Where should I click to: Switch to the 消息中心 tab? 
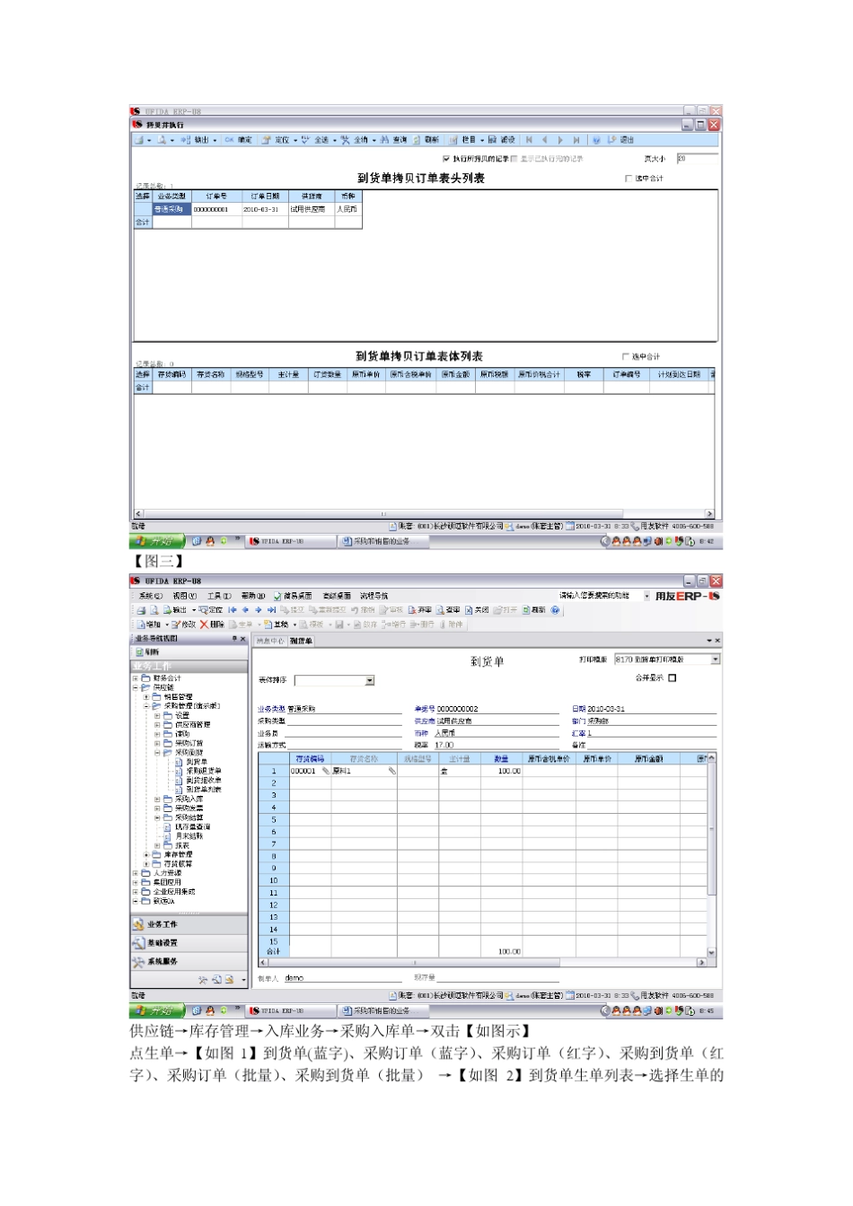tap(270, 641)
